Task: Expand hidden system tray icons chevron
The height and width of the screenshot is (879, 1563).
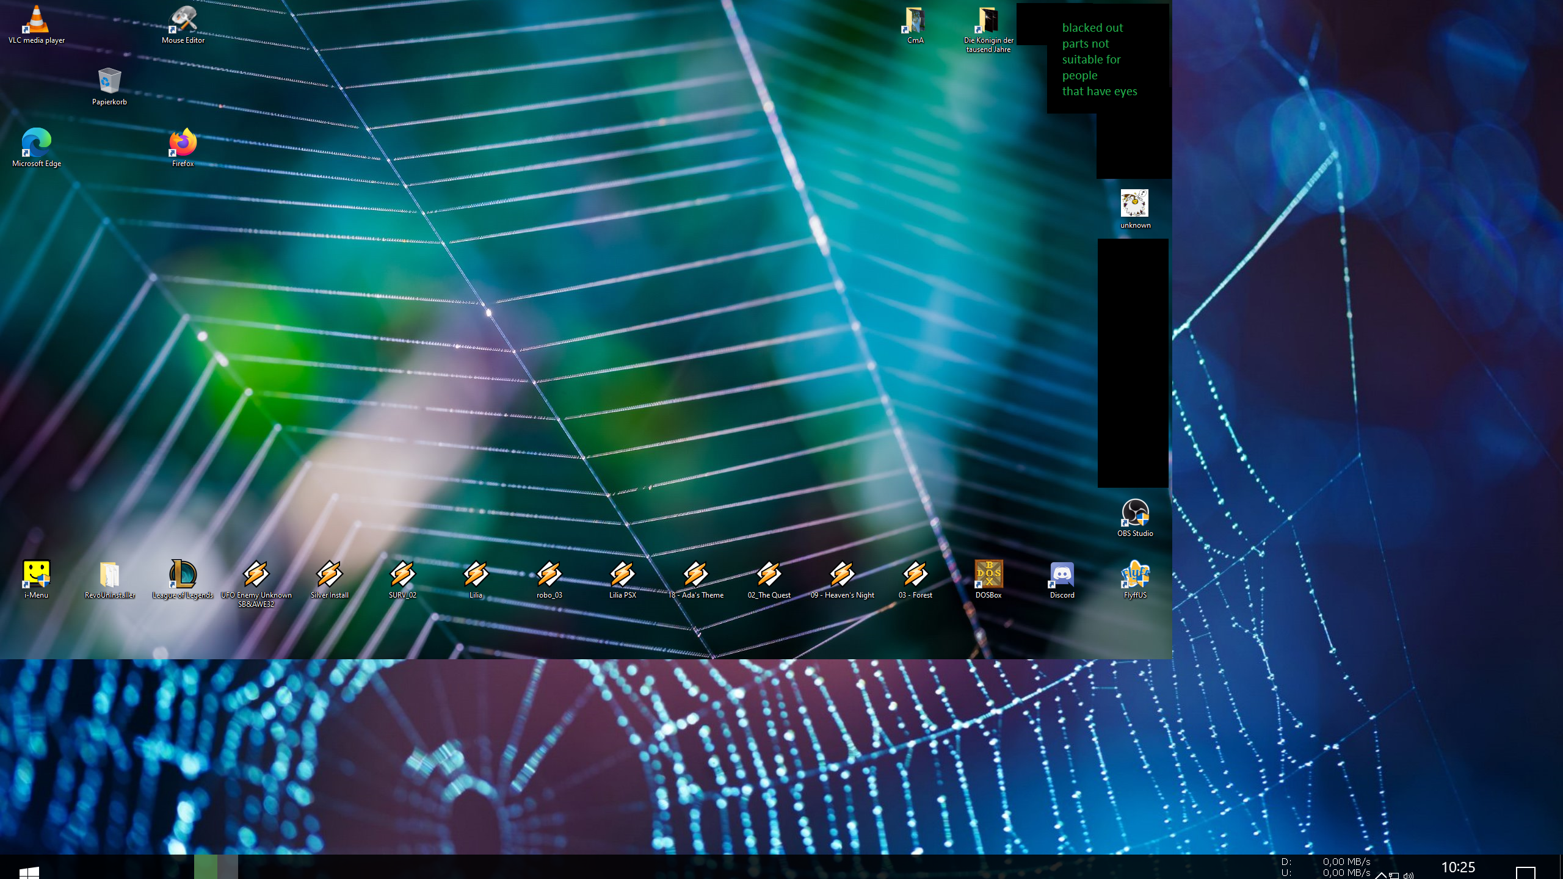Action: click(1381, 875)
